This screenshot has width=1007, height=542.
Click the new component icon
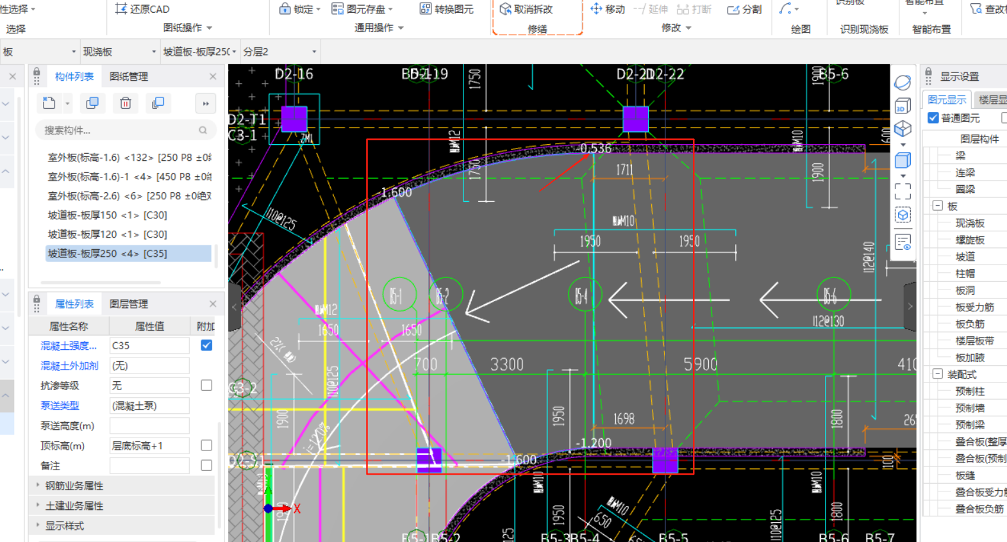coord(49,103)
